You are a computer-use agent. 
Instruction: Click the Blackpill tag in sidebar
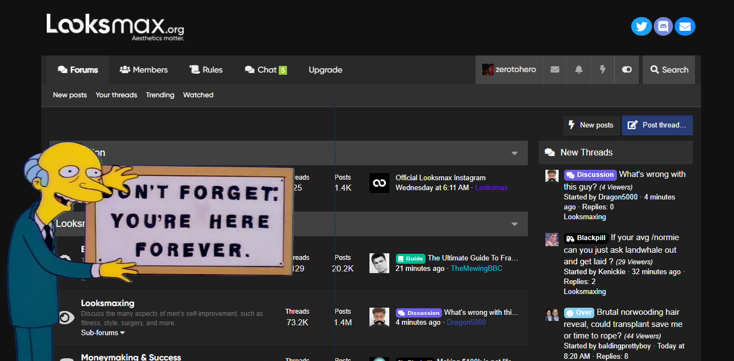coord(586,238)
